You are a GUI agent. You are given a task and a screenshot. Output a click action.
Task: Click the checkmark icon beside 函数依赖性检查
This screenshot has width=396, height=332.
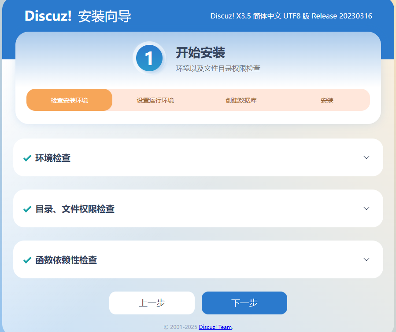(27, 260)
